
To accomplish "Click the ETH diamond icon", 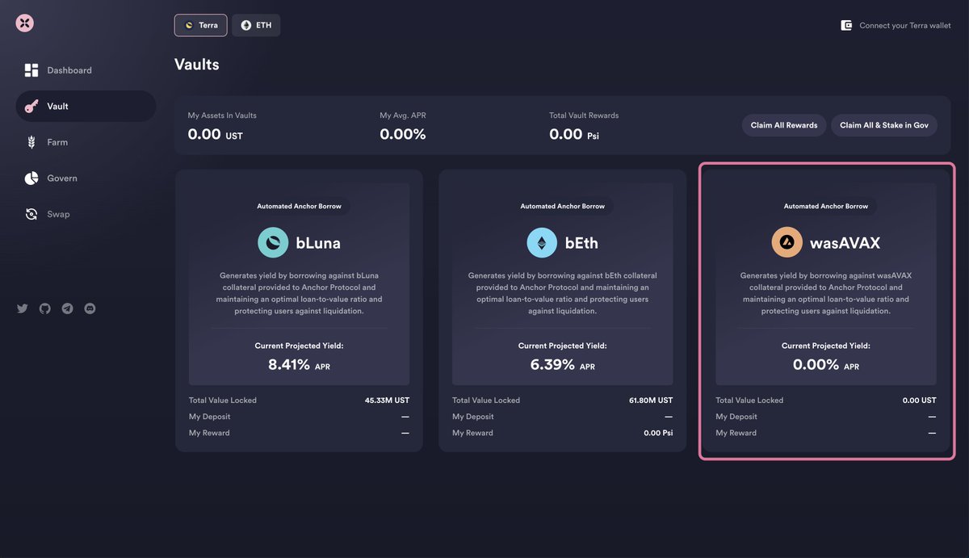I will tap(246, 25).
